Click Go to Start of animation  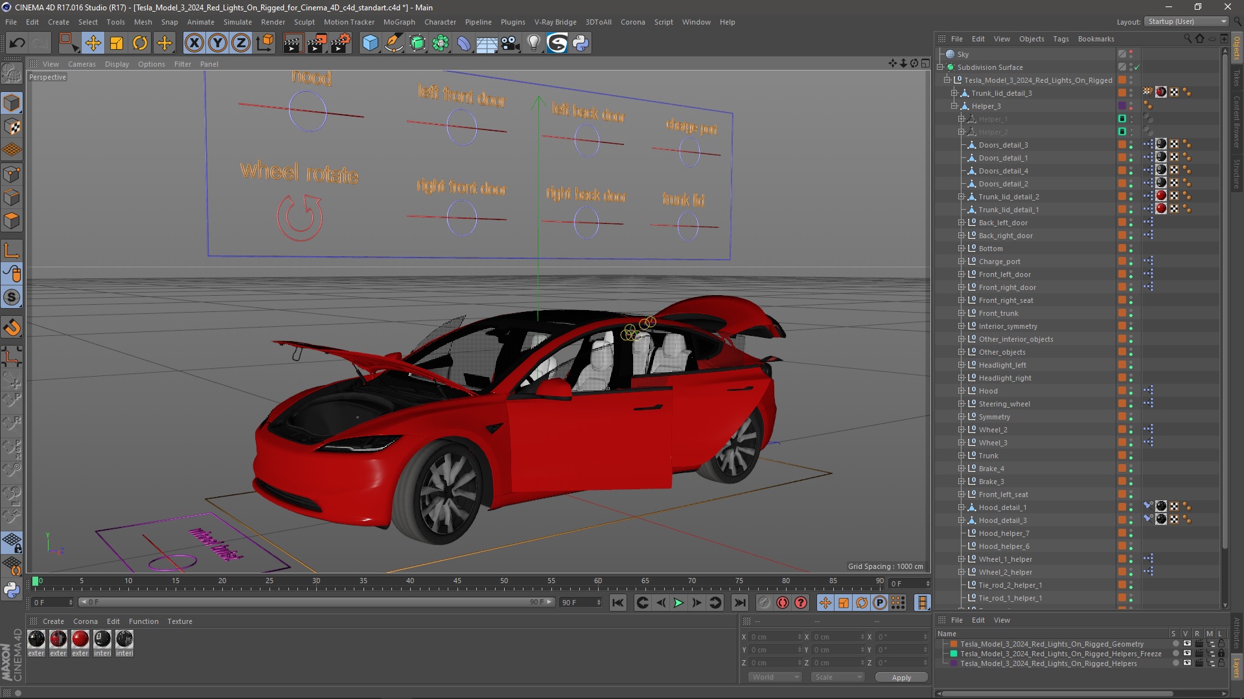click(x=618, y=603)
